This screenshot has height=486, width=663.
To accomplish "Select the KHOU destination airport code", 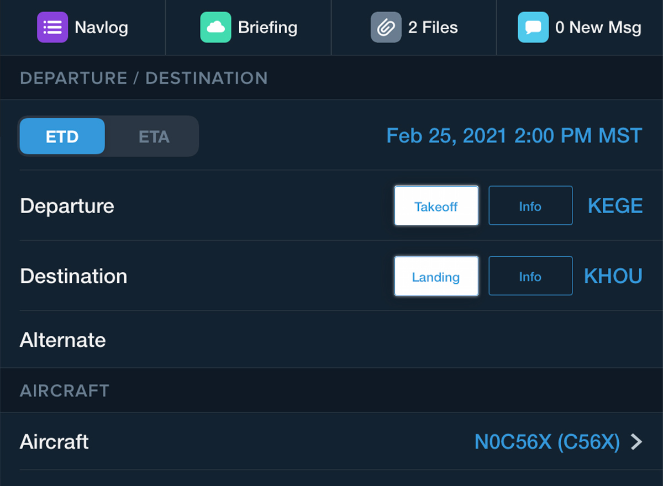I will [x=613, y=276].
